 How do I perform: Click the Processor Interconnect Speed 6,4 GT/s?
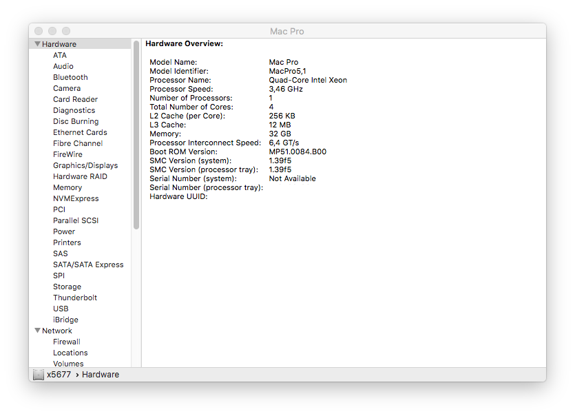pos(284,143)
